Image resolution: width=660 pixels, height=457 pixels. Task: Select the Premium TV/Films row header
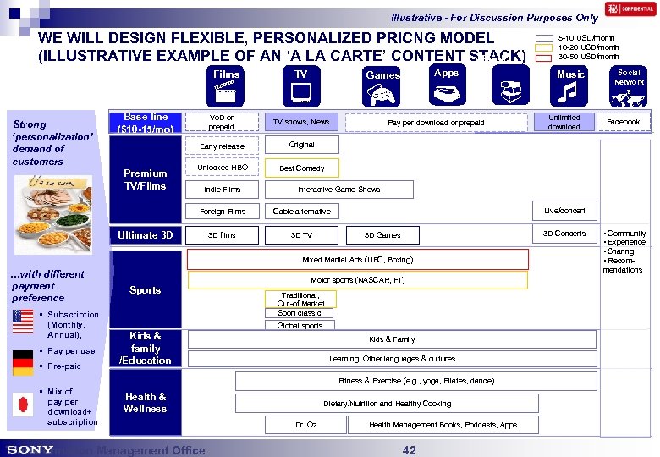[146, 179]
